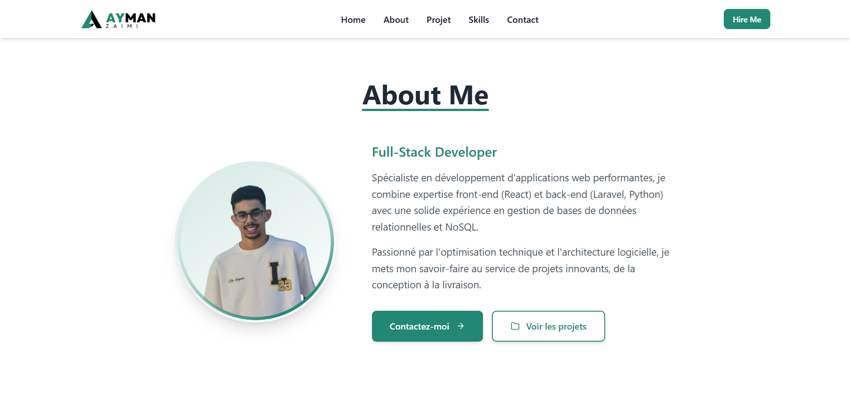Click the AYMAN text in logo
The image size is (850, 407).
point(131,18)
